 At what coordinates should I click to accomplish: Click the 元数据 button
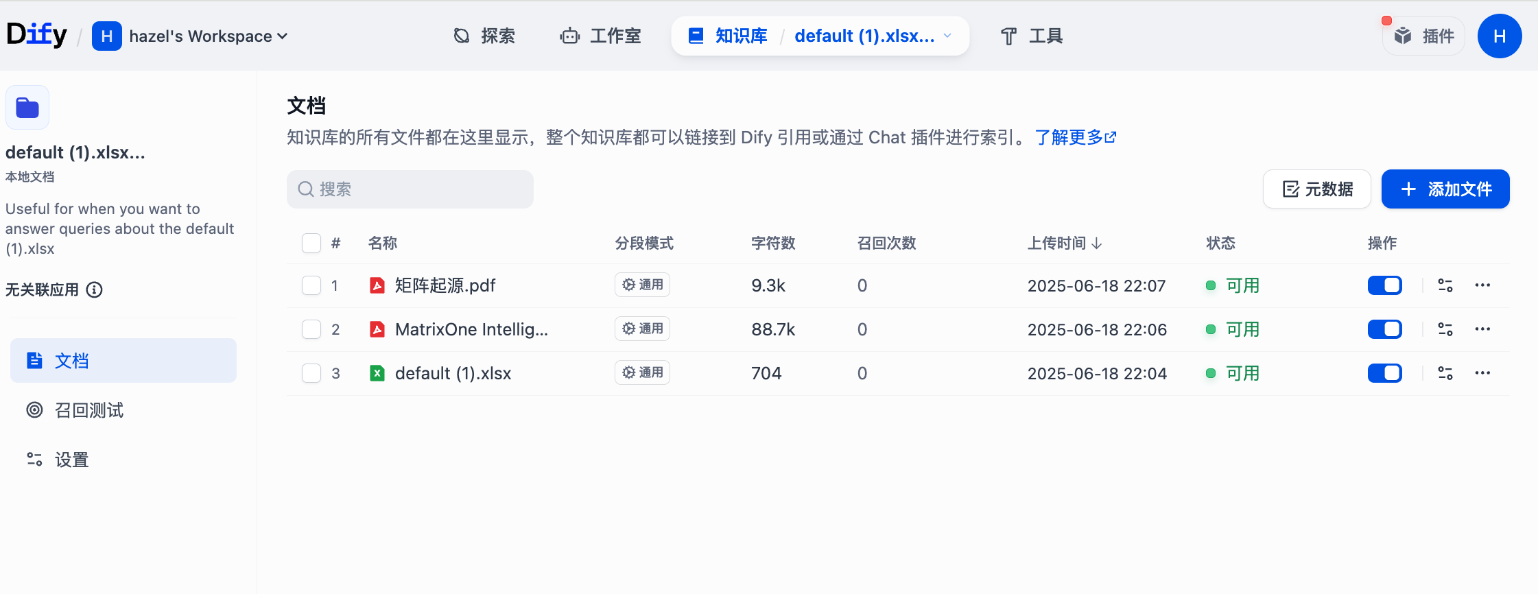pyautogui.click(x=1316, y=189)
